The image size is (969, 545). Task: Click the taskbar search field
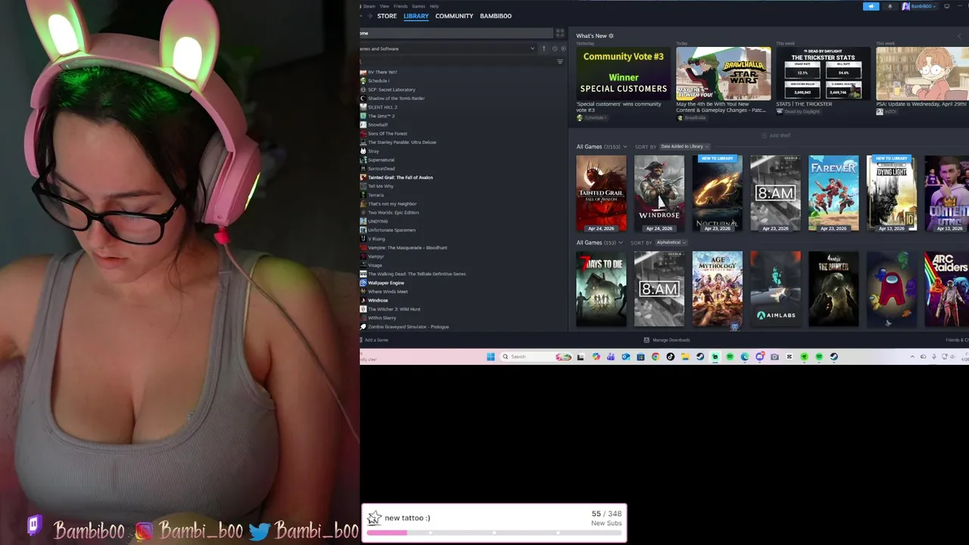click(537, 357)
